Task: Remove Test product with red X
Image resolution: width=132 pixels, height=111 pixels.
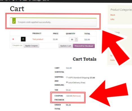Action: click(x=13, y=39)
